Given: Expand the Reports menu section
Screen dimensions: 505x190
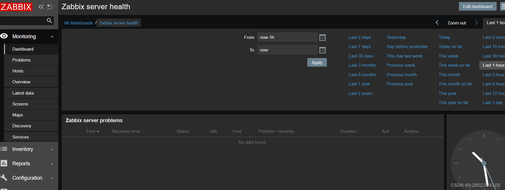Looking at the screenshot, I should [52, 164].
